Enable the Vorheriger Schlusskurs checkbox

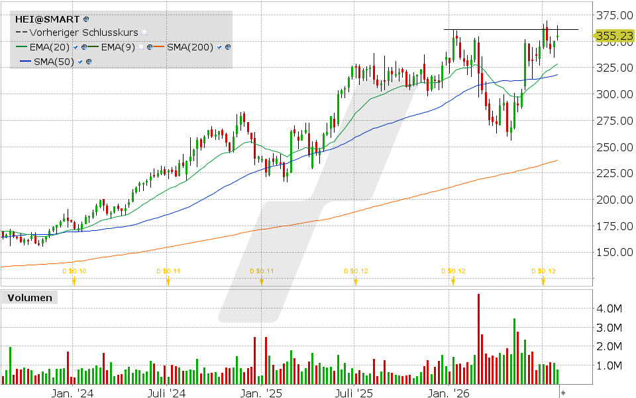[x=144, y=33]
